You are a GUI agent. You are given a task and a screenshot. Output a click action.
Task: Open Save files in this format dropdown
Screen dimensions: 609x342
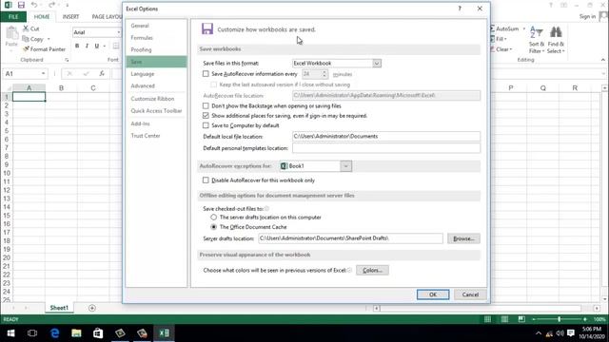click(377, 64)
